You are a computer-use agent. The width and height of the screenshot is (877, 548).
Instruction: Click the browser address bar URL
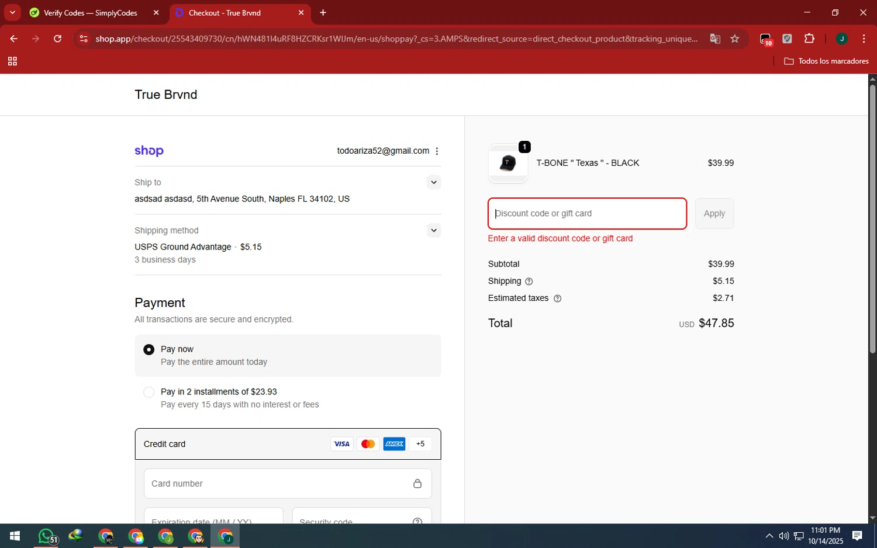point(396,39)
